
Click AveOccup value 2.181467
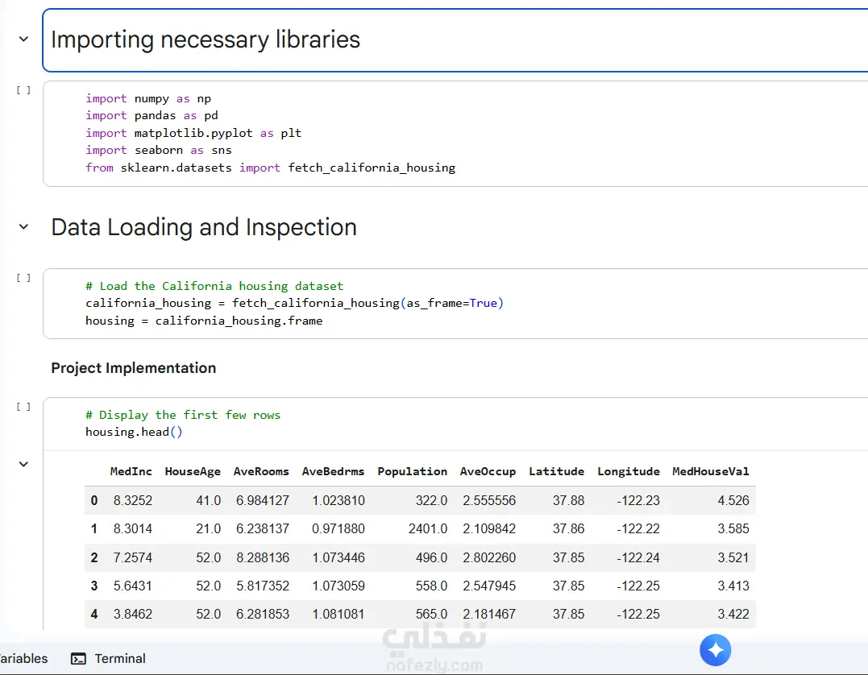tap(489, 614)
